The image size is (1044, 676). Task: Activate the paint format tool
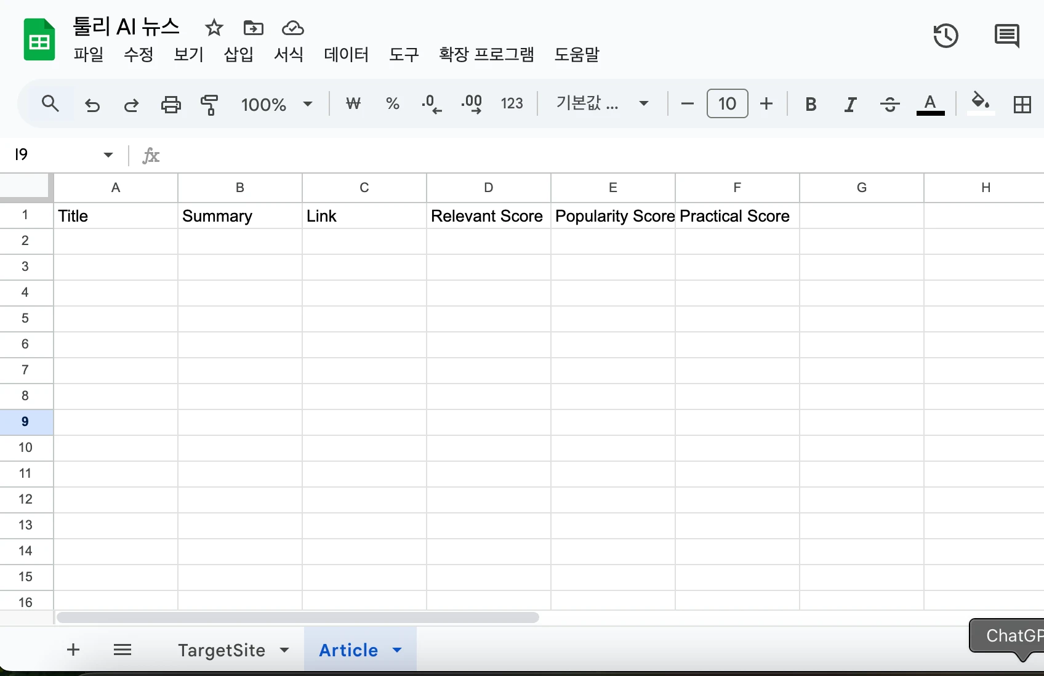pos(209,105)
